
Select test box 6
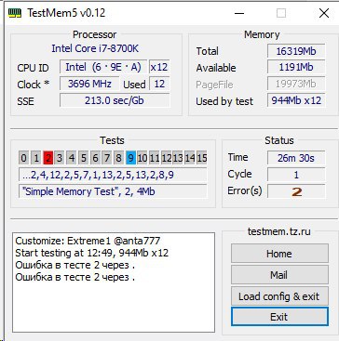95,158
